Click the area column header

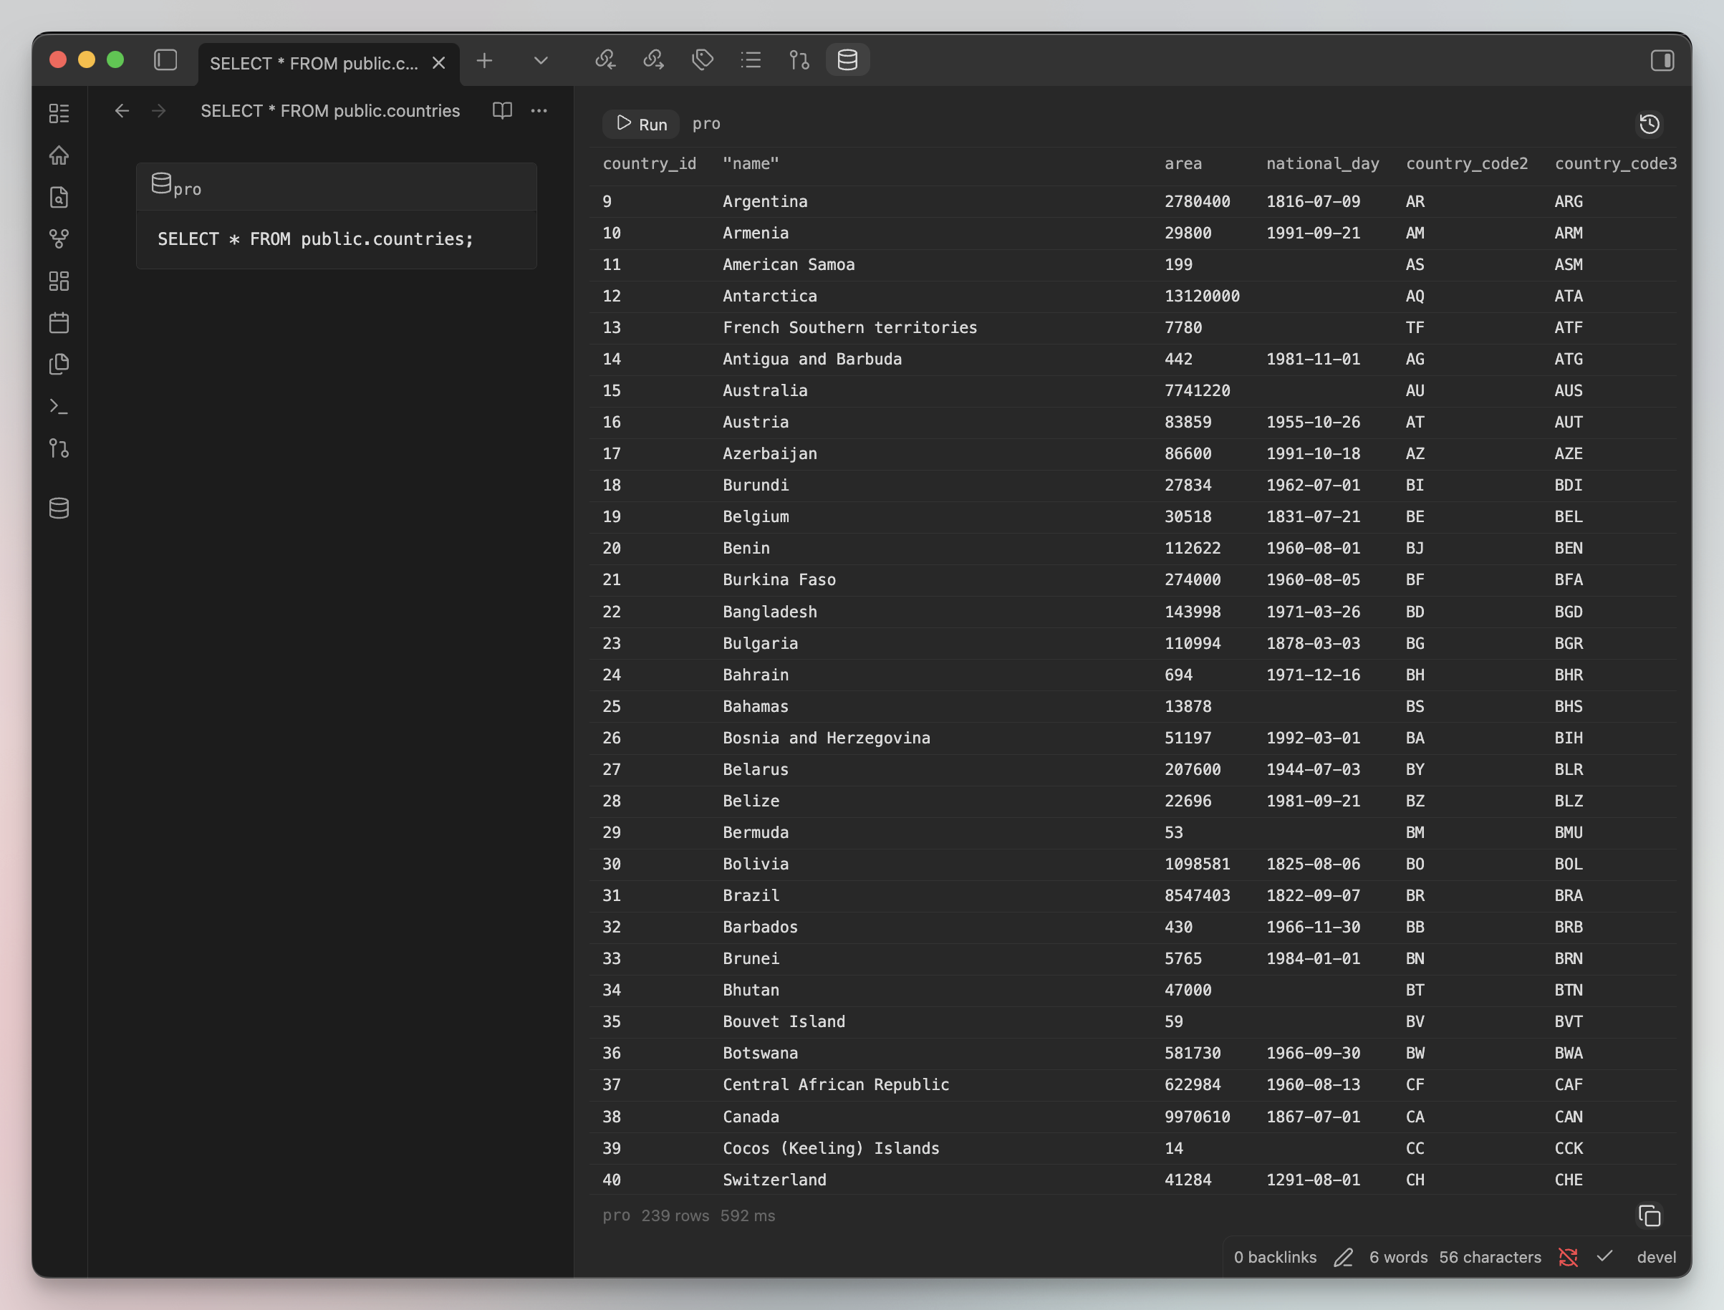[x=1184, y=164]
